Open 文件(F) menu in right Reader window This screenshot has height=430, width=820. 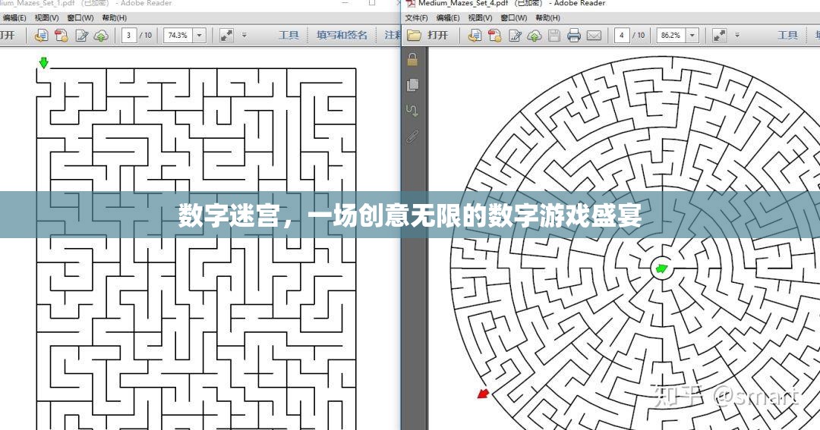pyautogui.click(x=416, y=17)
